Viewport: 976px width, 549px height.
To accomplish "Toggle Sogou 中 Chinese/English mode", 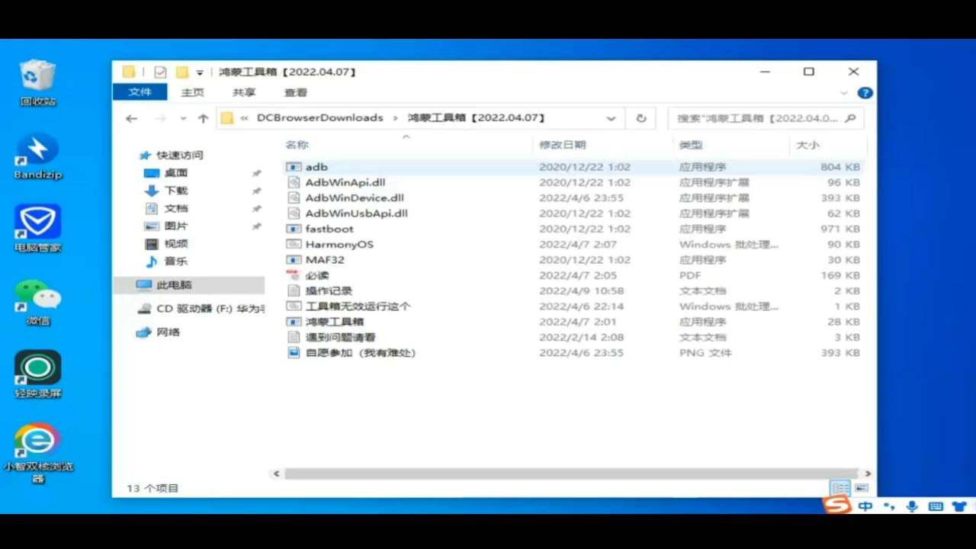I will pyautogui.click(x=865, y=506).
